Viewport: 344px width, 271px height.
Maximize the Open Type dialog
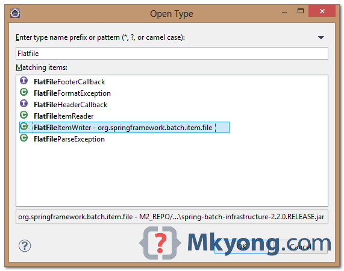click(301, 11)
